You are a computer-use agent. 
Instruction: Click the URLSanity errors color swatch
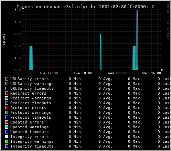pos(7,79)
